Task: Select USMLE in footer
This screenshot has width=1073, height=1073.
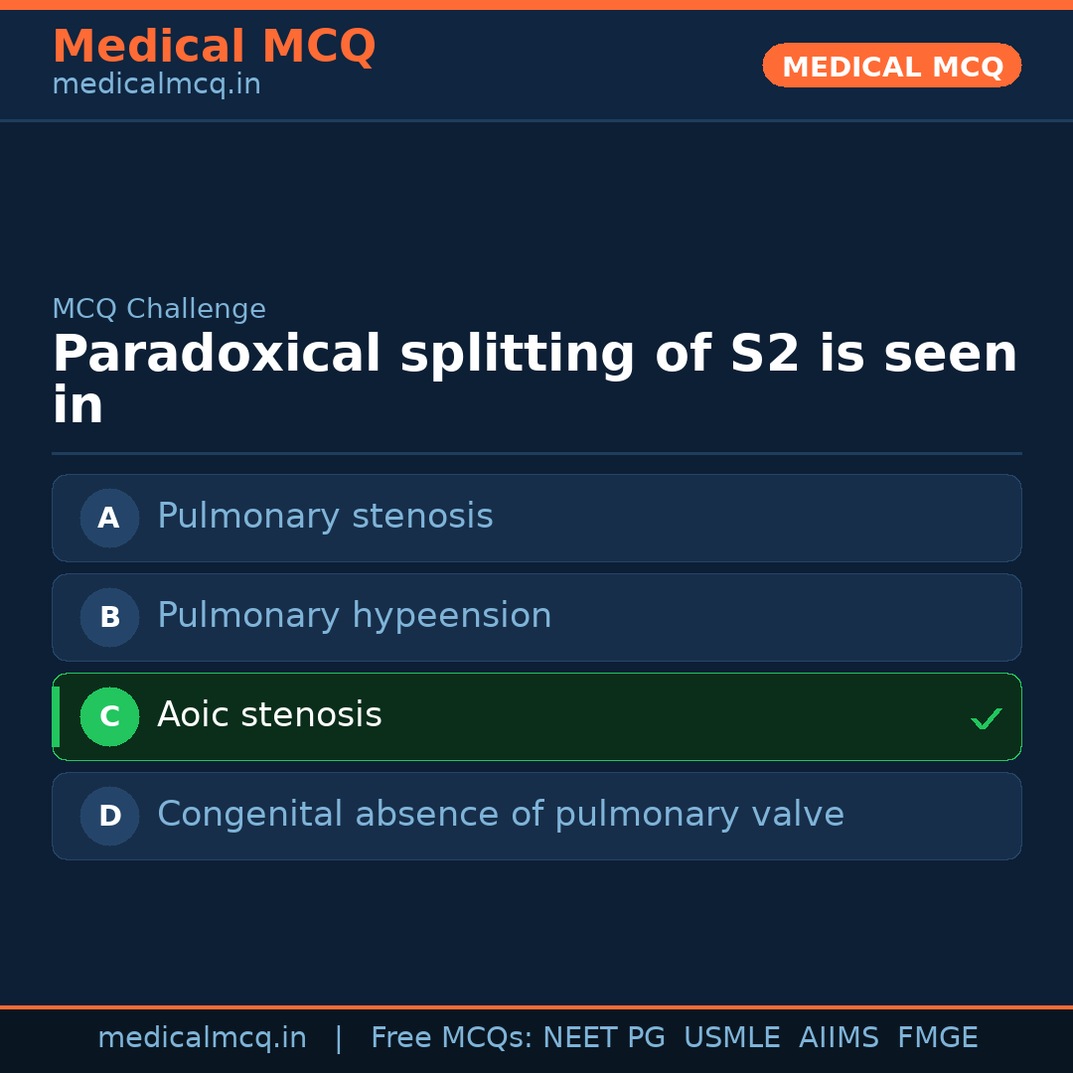Action: (x=731, y=1038)
